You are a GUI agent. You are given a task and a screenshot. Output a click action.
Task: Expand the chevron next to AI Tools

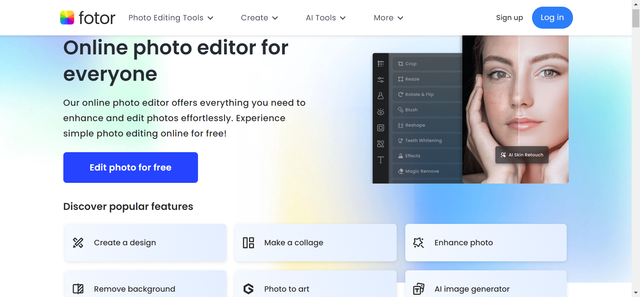point(343,18)
